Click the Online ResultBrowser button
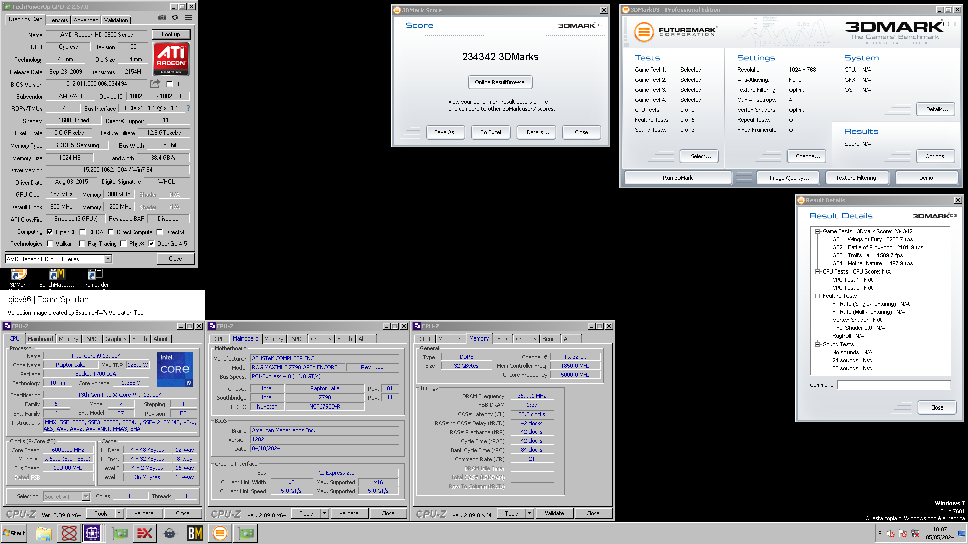The height and width of the screenshot is (544, 968). tap(501, 82)
